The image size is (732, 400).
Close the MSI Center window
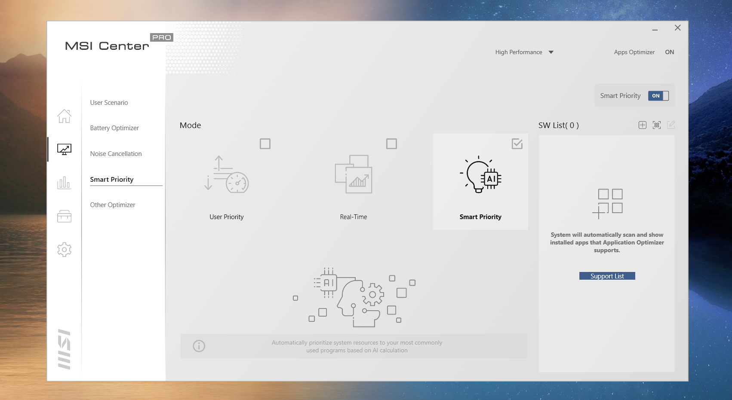coord(678,28)
